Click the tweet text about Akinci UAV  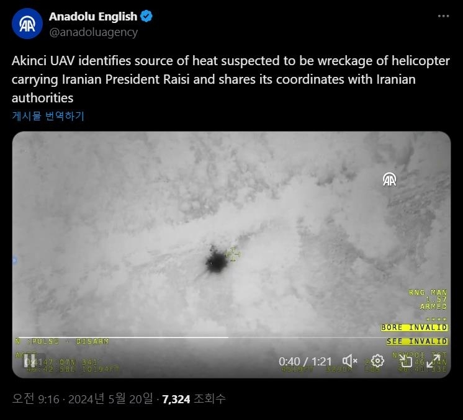pyautogui.click(x=231, y=79)
